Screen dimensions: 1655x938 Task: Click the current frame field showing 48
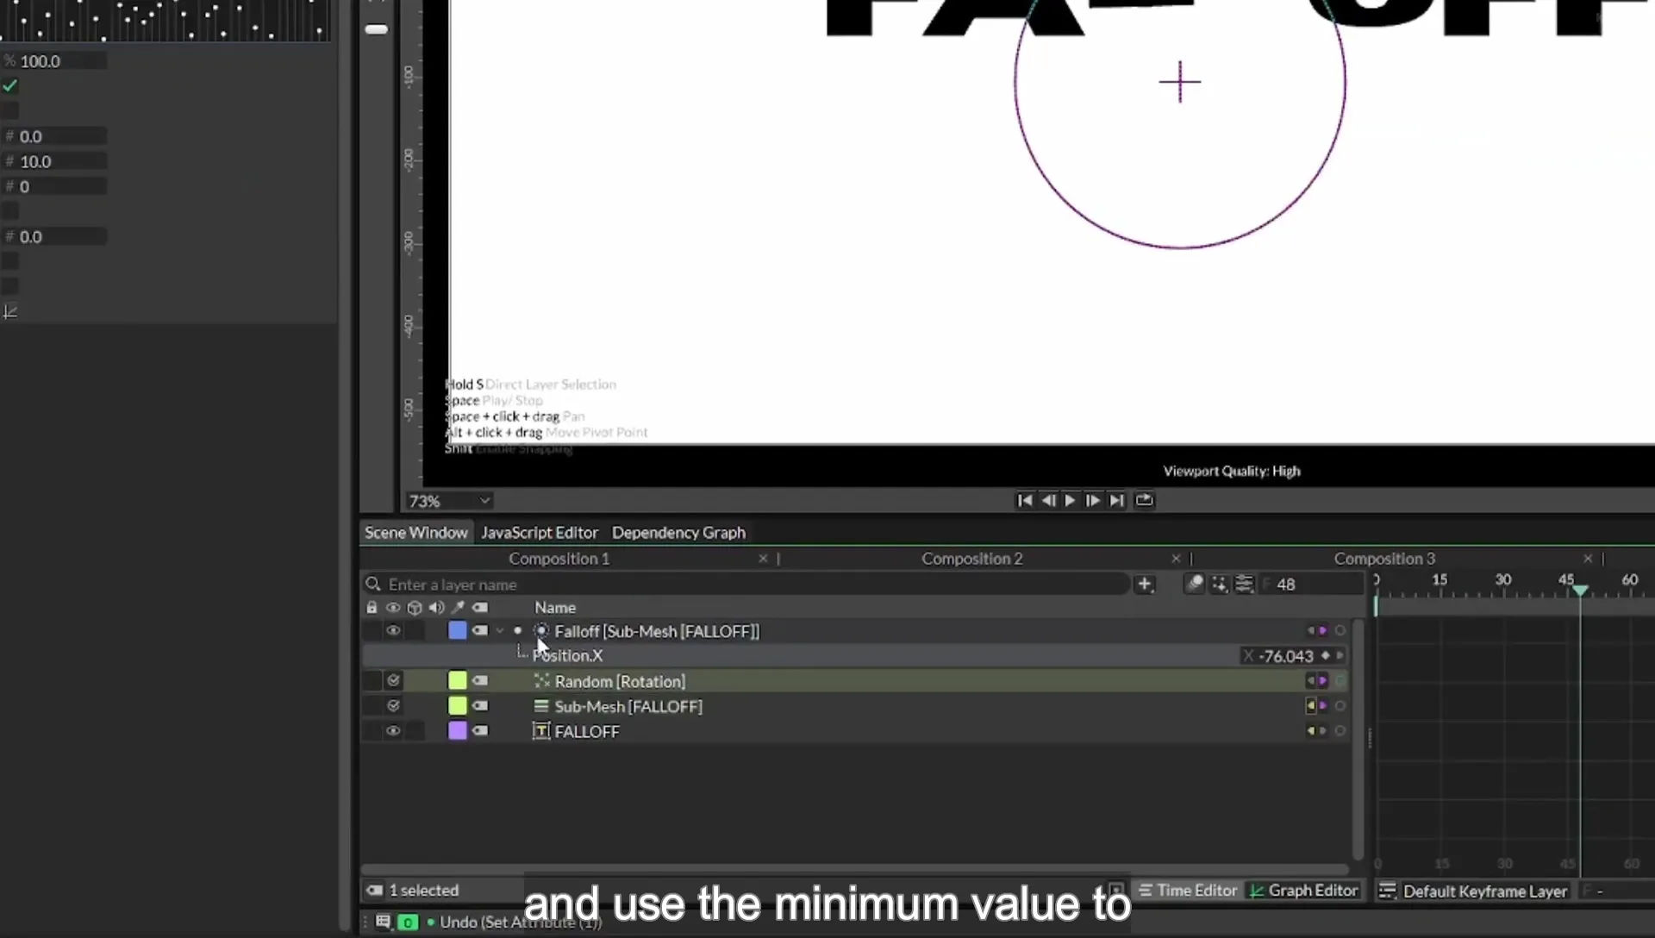pos(1310,585)
